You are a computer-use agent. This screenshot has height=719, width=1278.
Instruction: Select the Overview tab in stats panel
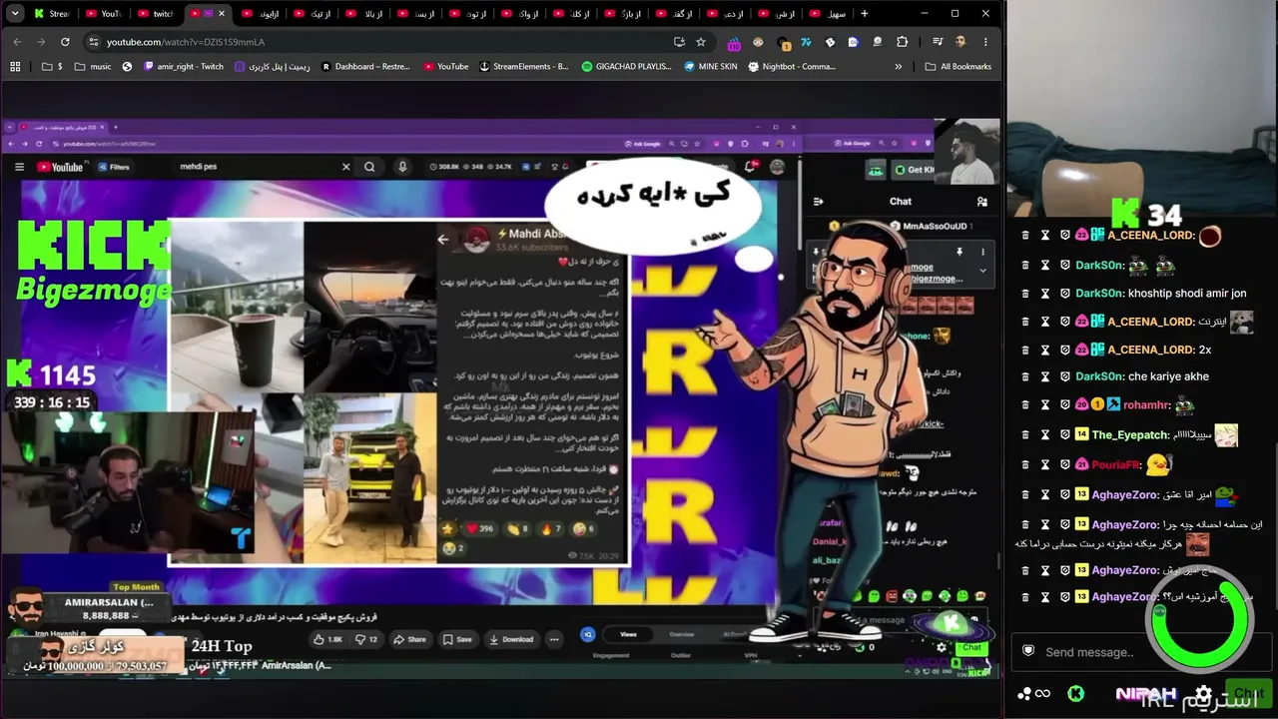coord(681,634)
